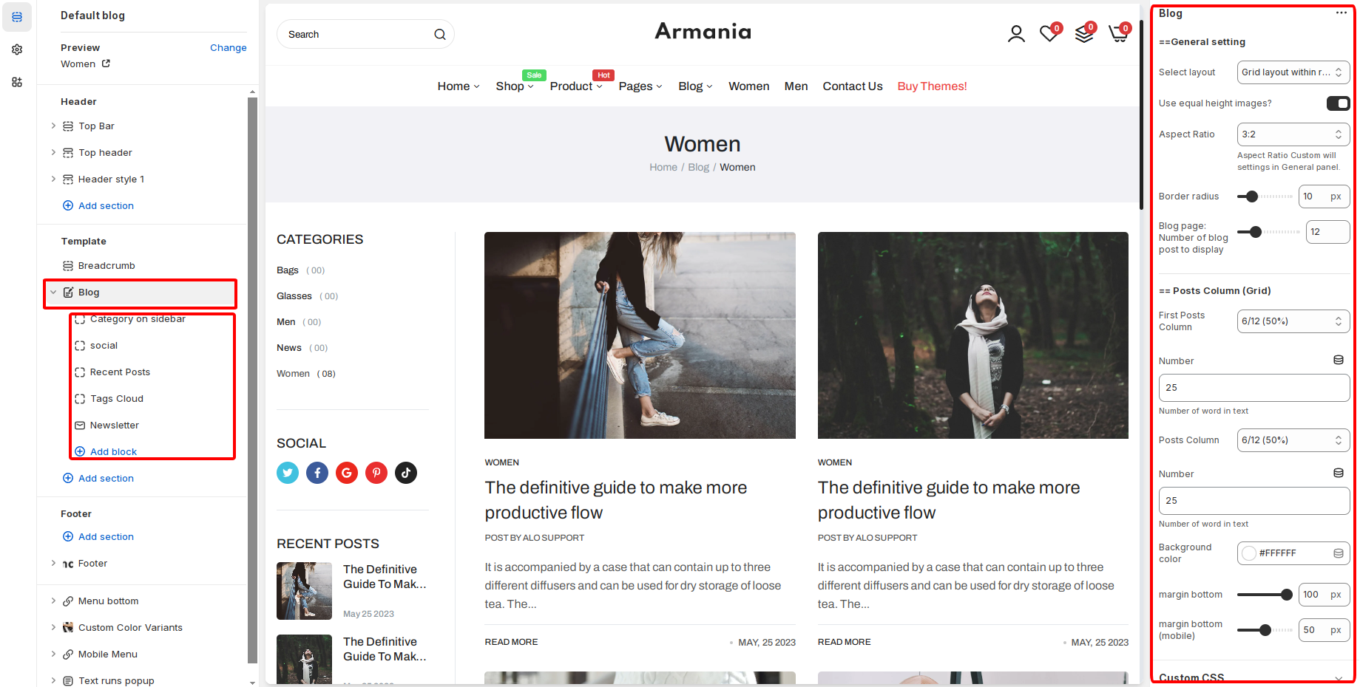Adjust the Border radius slider
1360x687 pixels.
point(1251,196)
